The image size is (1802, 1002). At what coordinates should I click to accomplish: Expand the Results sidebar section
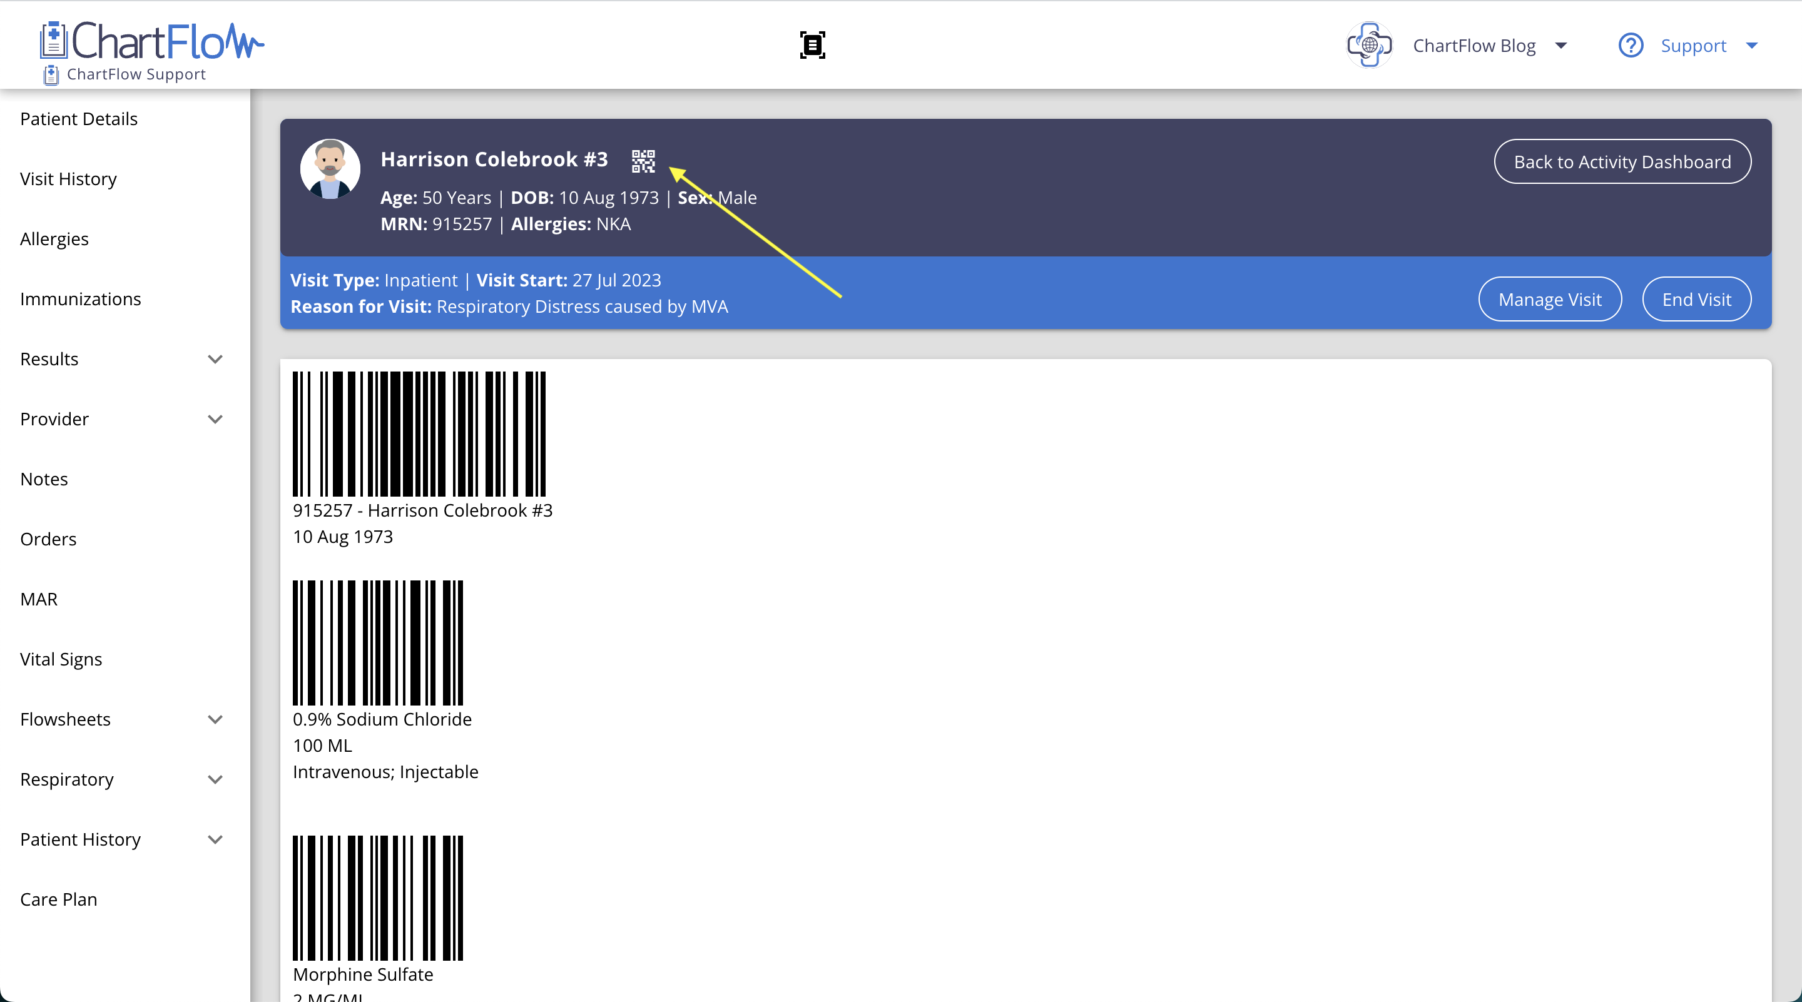[215, 360]
